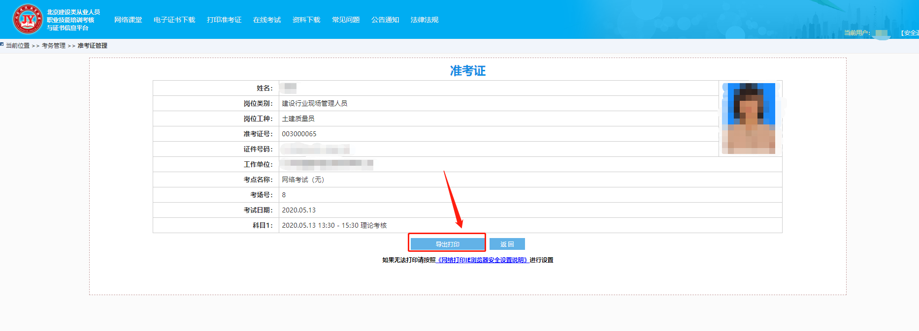Click the 【安全 link at the top right
This screenshot has width=919, height=331.
click(909, 33)
